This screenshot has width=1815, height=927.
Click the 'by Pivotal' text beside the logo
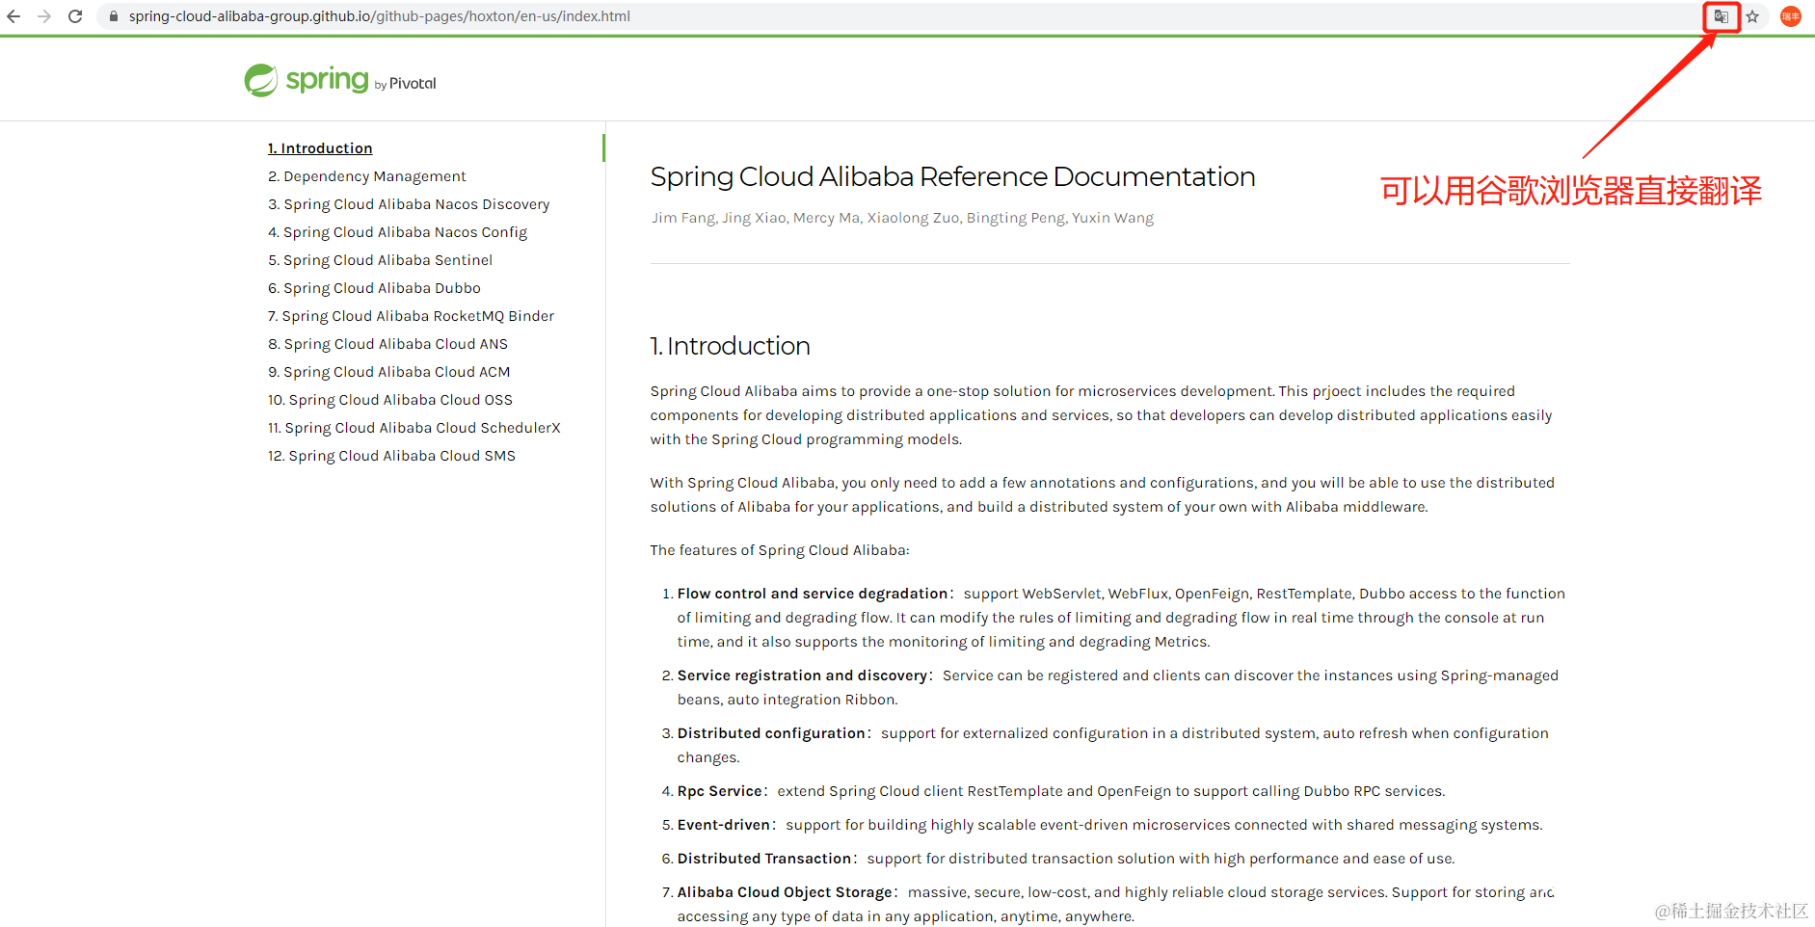coord(406,84)
